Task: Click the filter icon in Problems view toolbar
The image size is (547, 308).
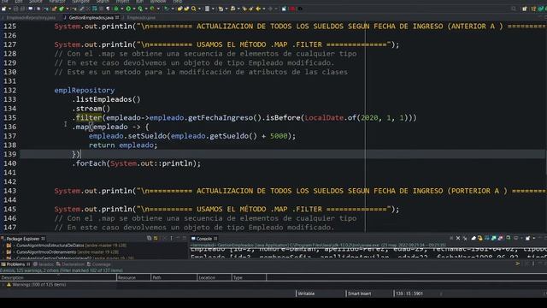Action: 518,264
